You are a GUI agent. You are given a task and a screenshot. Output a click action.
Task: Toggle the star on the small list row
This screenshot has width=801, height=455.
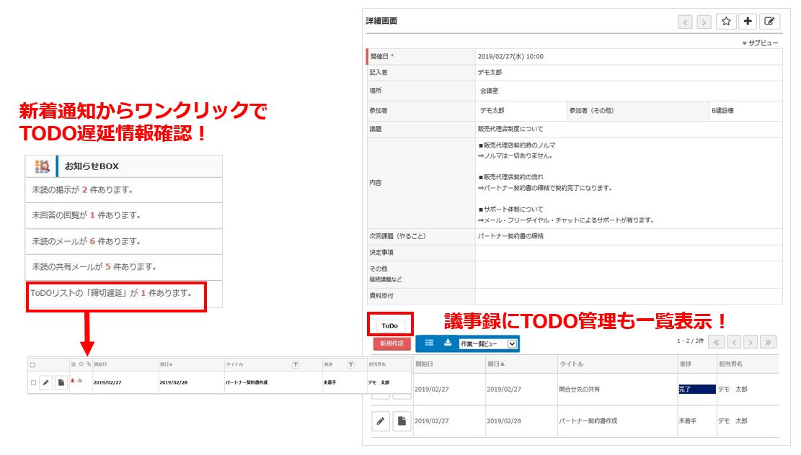(x=79, y=382)
